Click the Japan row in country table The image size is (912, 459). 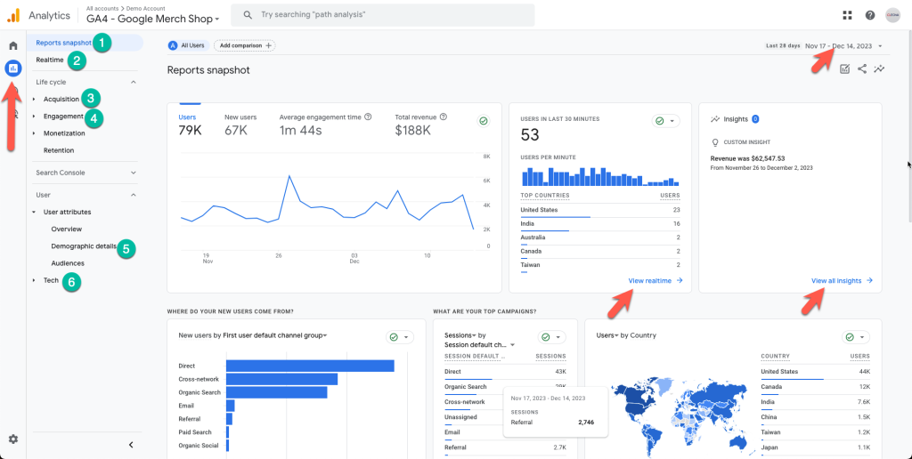coord(816,448)
